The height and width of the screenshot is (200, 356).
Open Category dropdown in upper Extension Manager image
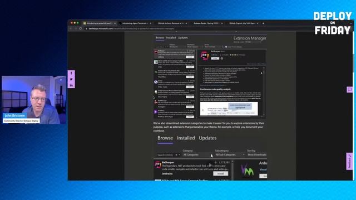pyautogui.click(x=177, y=47)
